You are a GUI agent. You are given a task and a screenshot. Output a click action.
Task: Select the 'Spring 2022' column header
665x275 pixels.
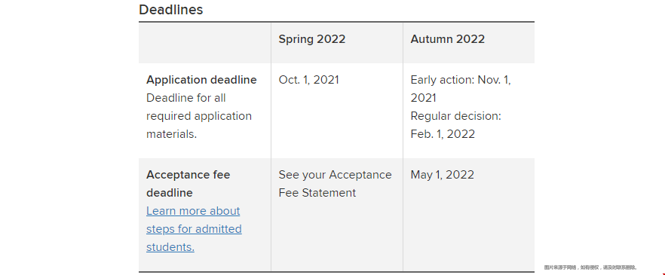311,39
